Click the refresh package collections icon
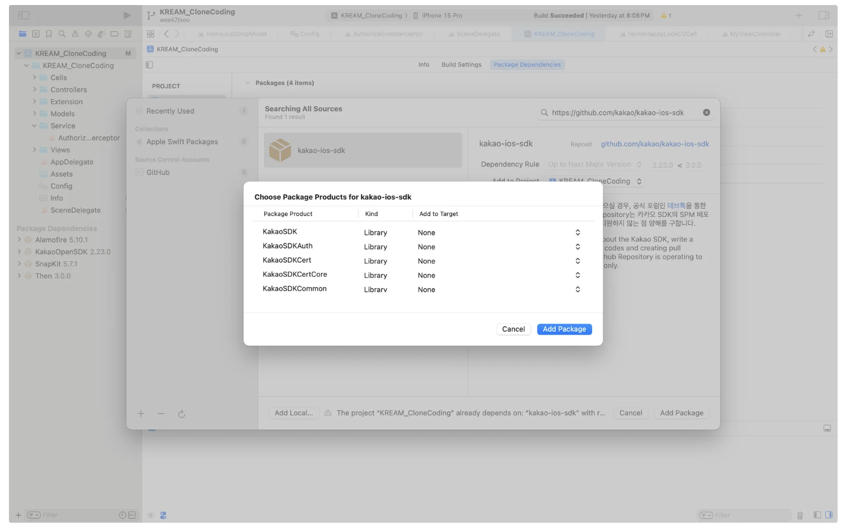 click(181, 414)
